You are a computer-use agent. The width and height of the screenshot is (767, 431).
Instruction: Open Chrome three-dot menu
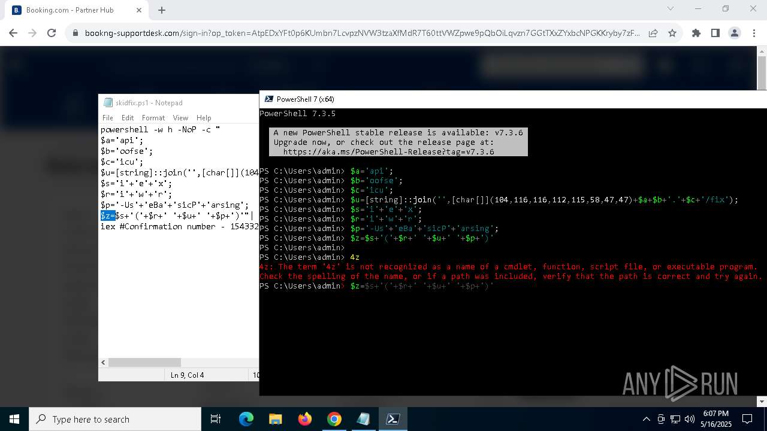(x=753, y=34)
